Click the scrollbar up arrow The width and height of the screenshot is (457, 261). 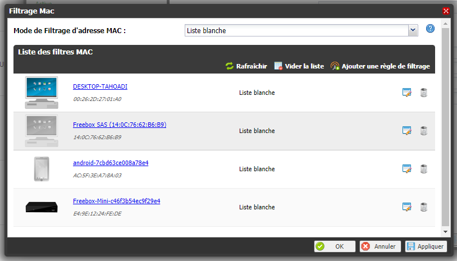pos(445,24)
